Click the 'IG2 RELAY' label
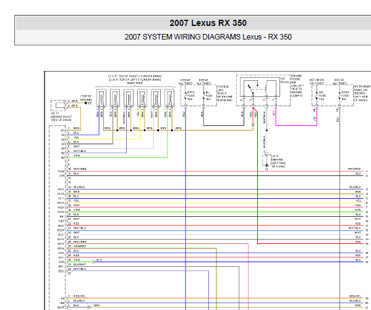Image resolution: width=371 pixels, height=310 pixels. pyautogui.click(x=285, y=80)
